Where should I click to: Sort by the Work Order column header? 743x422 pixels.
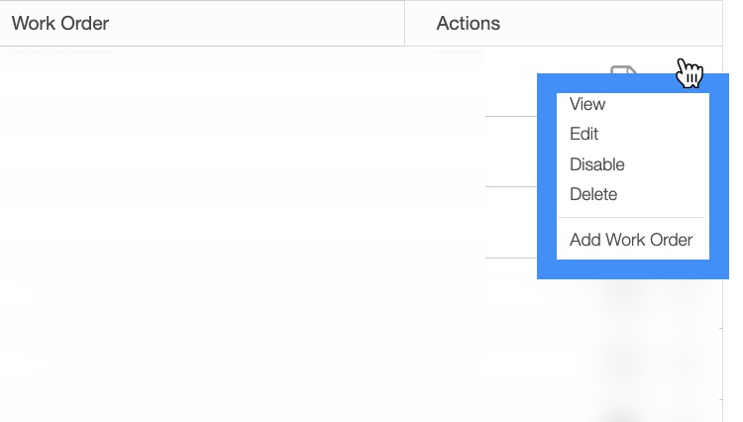pos(60,23)
